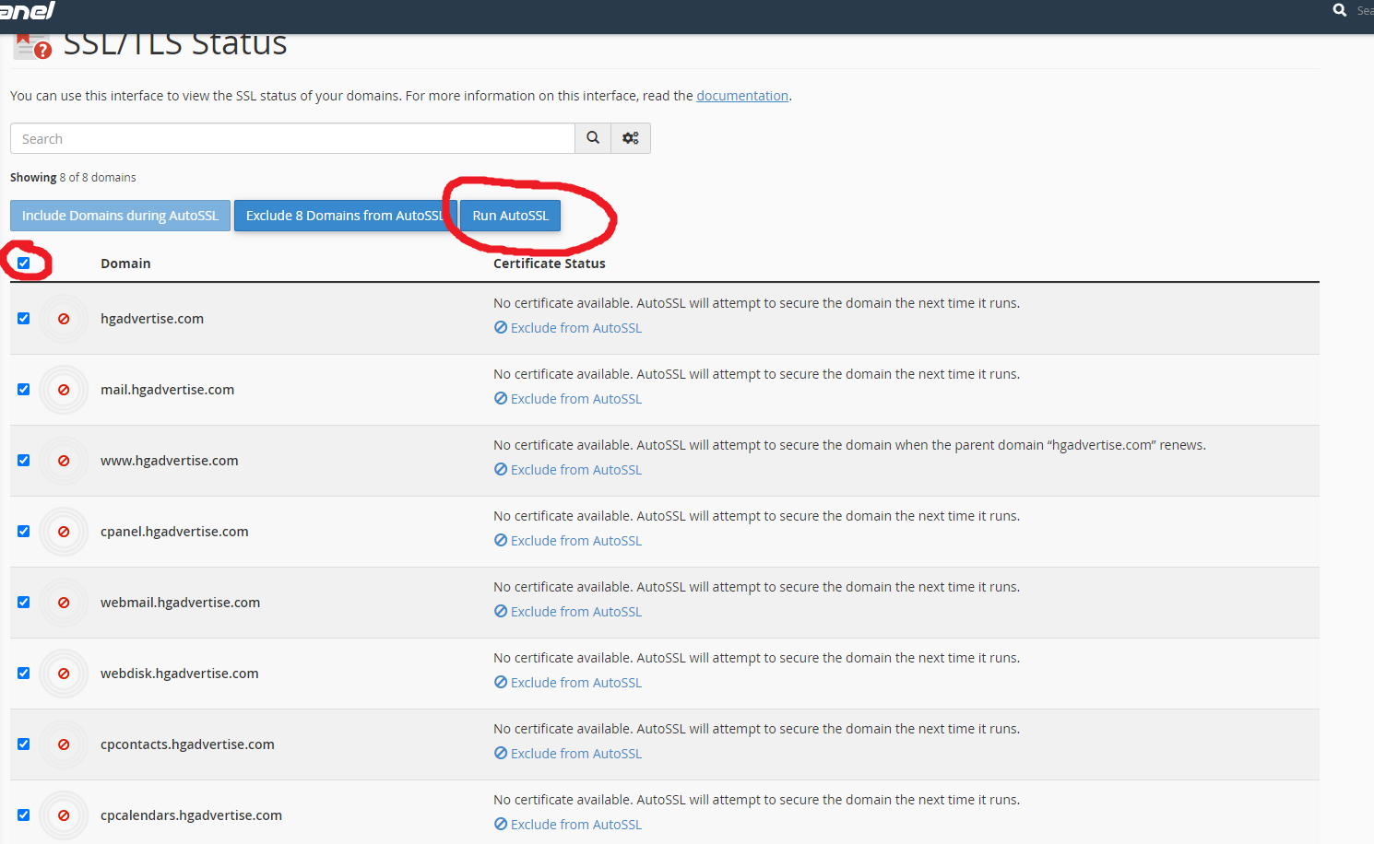
Task: Click the status icon beside webmail.hgadvertise.com
Action: 64,603
